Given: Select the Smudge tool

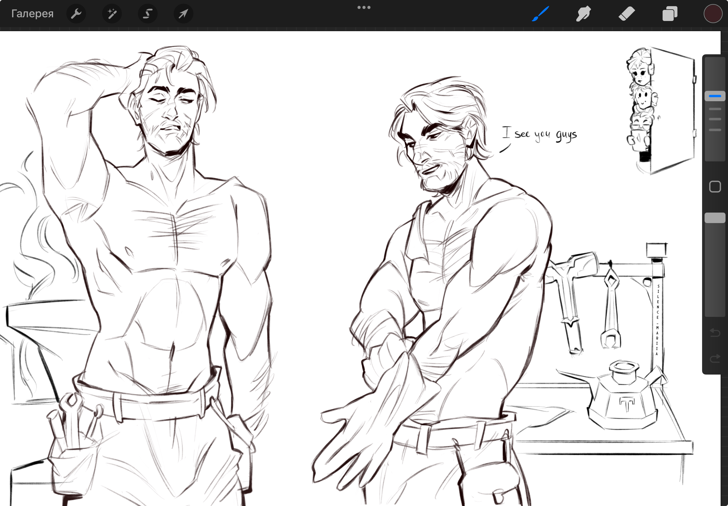Looking at the screenshot, I should click(583, 14).
